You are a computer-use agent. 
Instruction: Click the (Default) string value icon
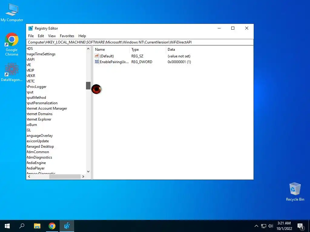tap(97, 56)
